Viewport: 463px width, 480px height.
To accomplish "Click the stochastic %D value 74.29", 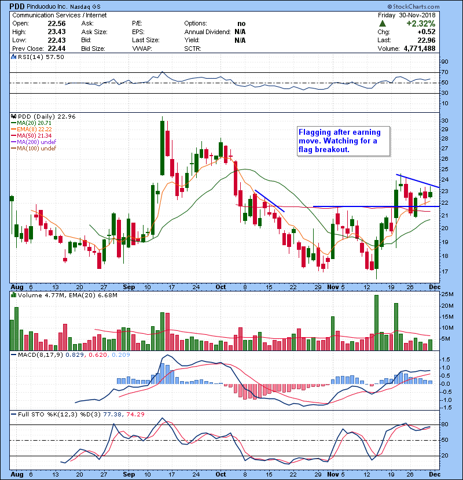I will [x=135, y=415].
